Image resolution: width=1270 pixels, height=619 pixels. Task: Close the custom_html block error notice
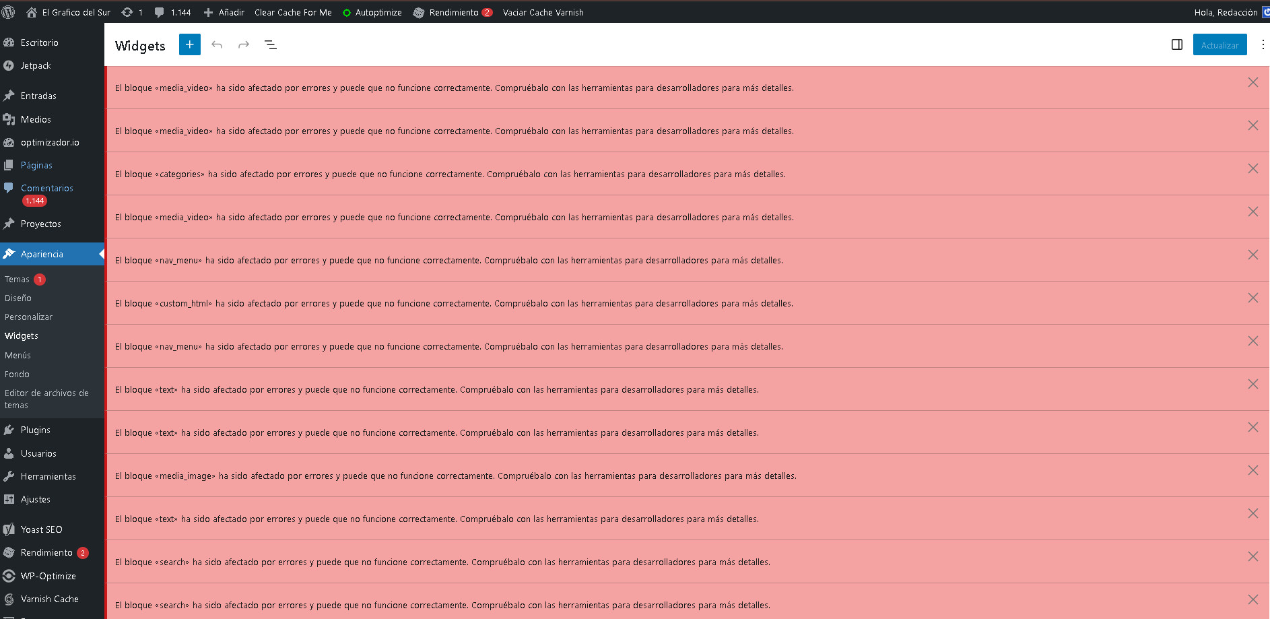pos(1252,298)
